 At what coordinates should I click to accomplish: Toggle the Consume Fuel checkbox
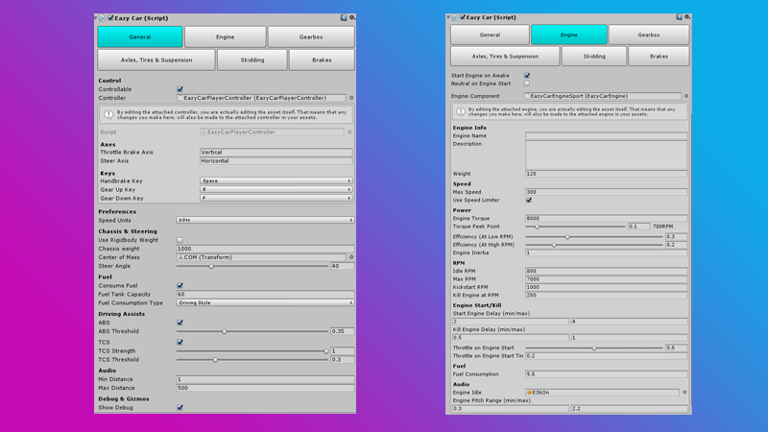(180, 285)
